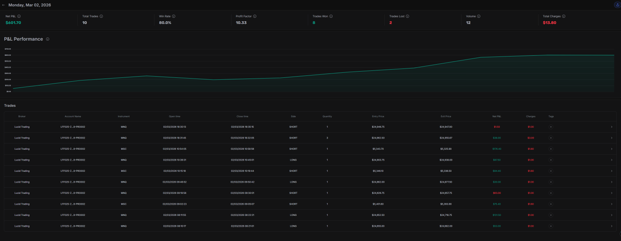Add a tag to the 10:39:31 trade
This screenshot has width=621, height=241.
point(551,160)
